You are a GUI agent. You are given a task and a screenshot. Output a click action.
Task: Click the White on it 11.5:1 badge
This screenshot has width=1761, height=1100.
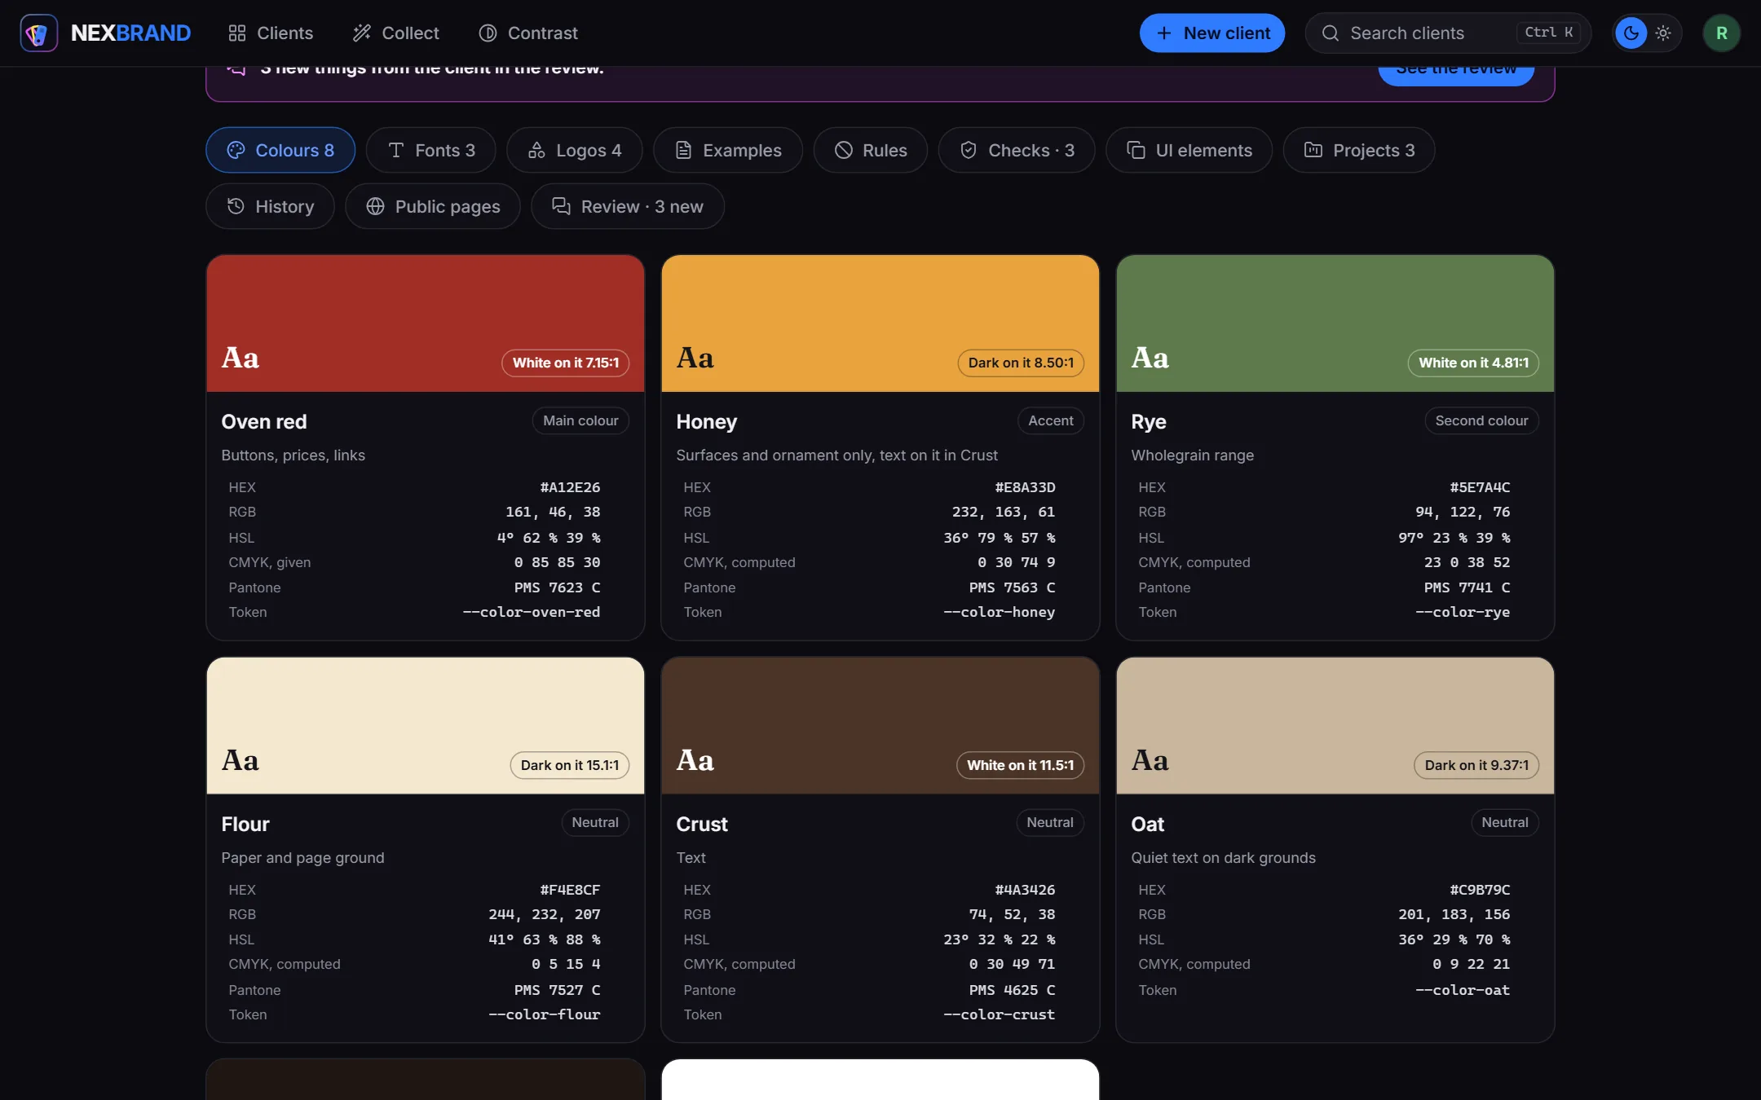[x=1020, y=765]
